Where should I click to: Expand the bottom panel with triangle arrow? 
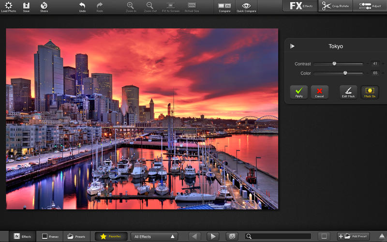pos(382,236)
